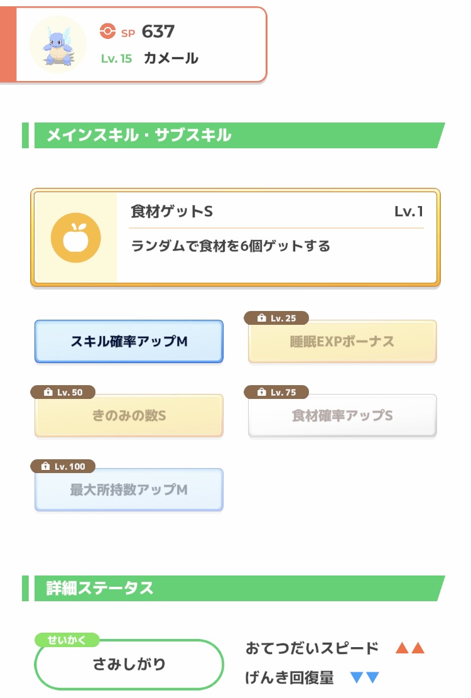Viewport: 471px width, 698px height.
Task: Click the blue down arrows for げんき回復量
Action: [365, 677]
